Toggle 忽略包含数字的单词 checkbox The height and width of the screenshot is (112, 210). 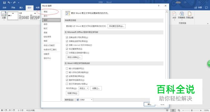[67, 41]
